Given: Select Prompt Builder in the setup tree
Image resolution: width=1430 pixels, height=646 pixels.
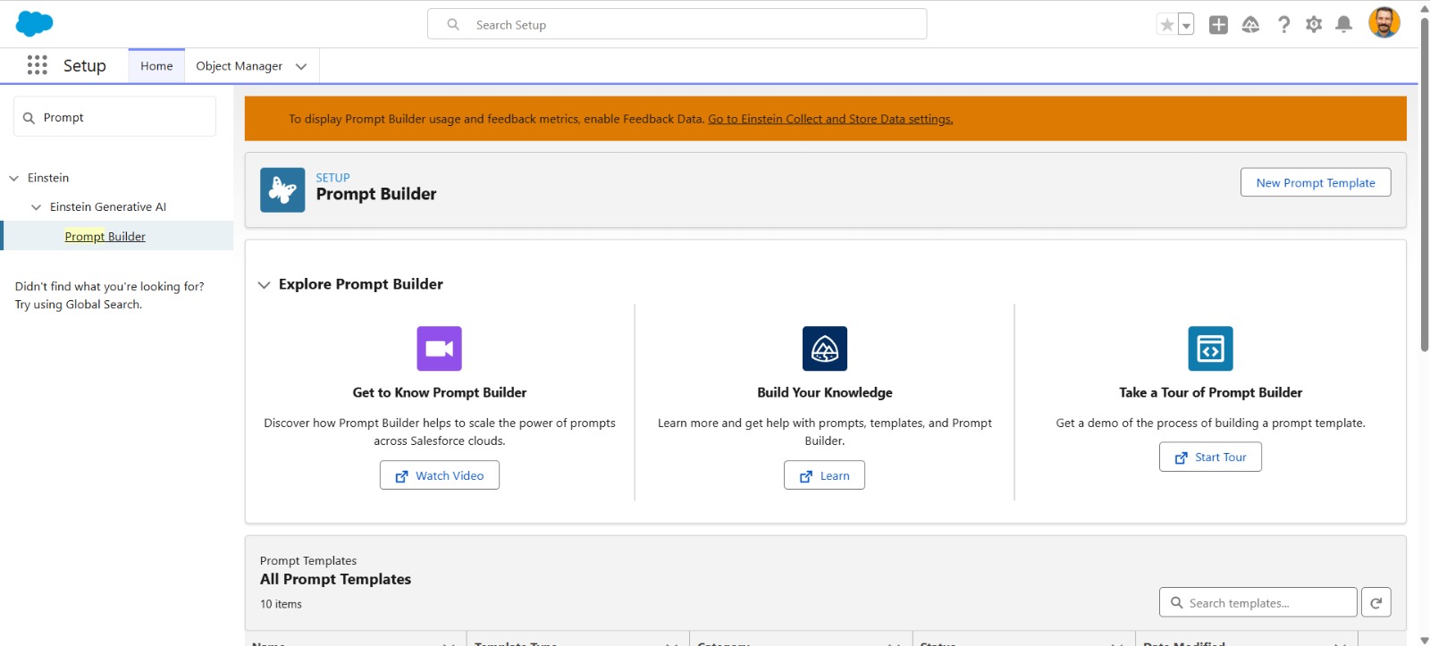Looking at the screenshot, I should (x=105, y=237).
